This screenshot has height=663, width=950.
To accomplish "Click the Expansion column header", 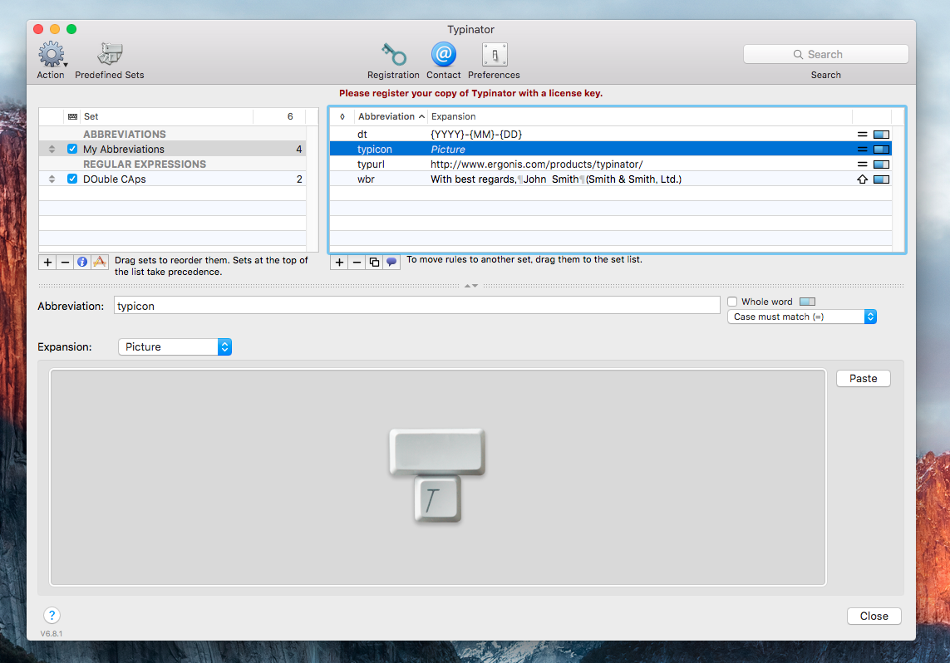I will click(640, 116).
